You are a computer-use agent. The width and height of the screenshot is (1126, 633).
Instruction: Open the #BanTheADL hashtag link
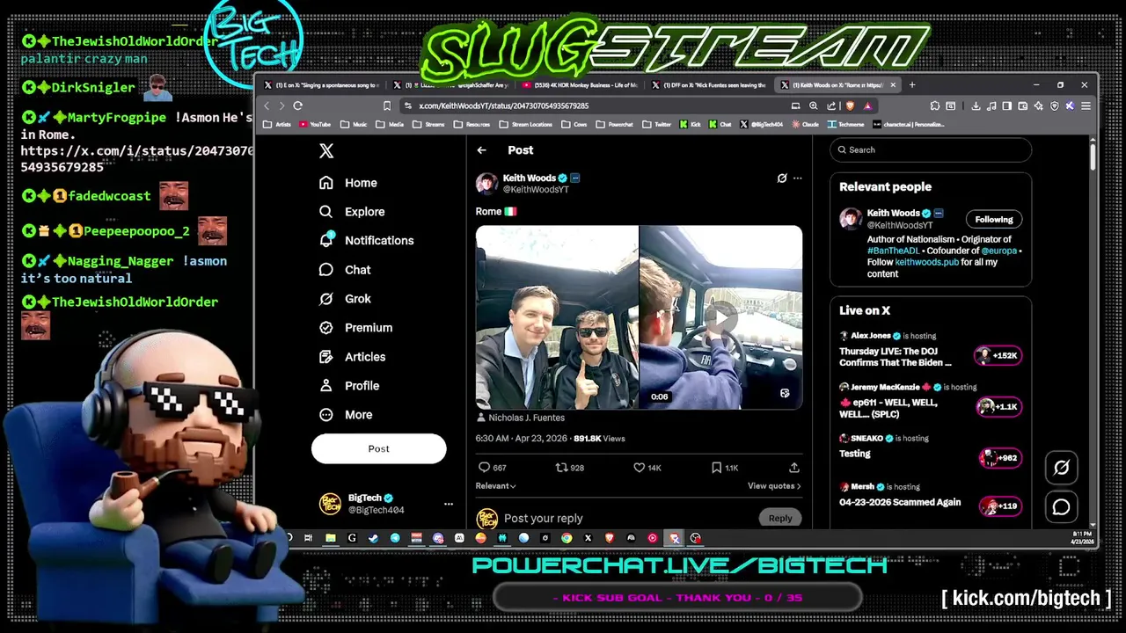893,251
